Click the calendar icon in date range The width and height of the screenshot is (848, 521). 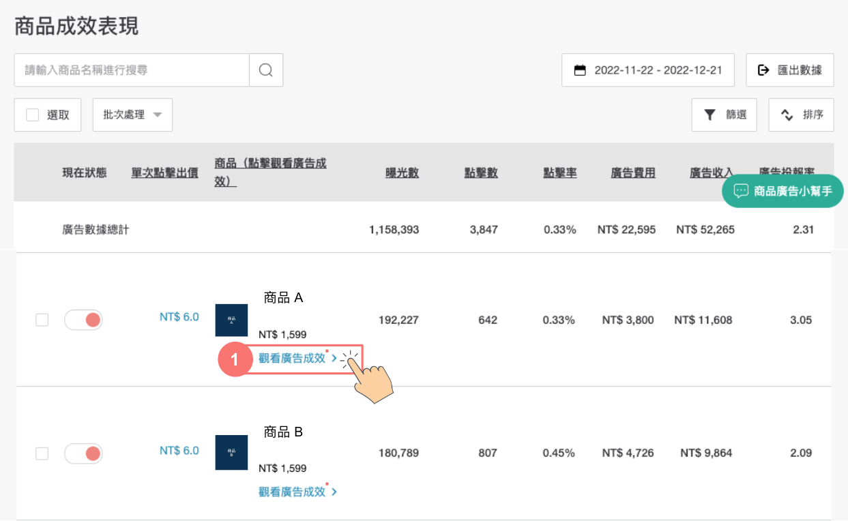(x=580, y=70)
